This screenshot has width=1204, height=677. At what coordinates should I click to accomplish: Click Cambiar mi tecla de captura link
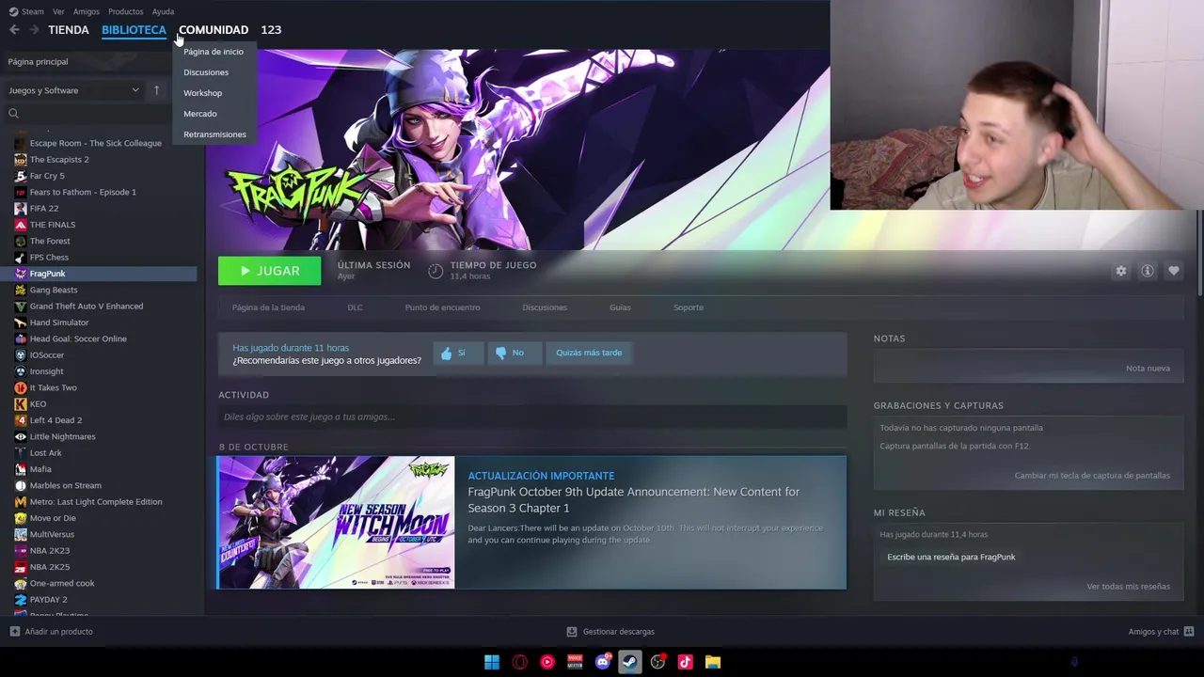point(1092,476)
